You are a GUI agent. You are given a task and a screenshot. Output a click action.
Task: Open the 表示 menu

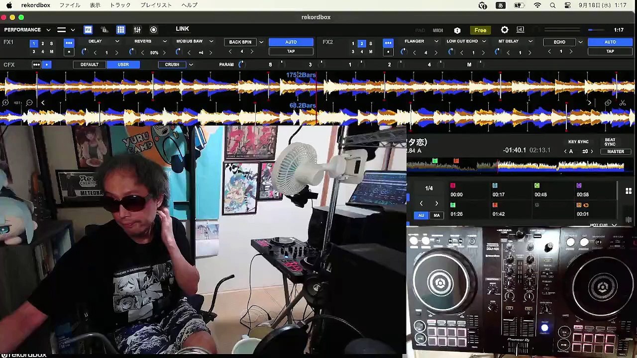(95, 5)
